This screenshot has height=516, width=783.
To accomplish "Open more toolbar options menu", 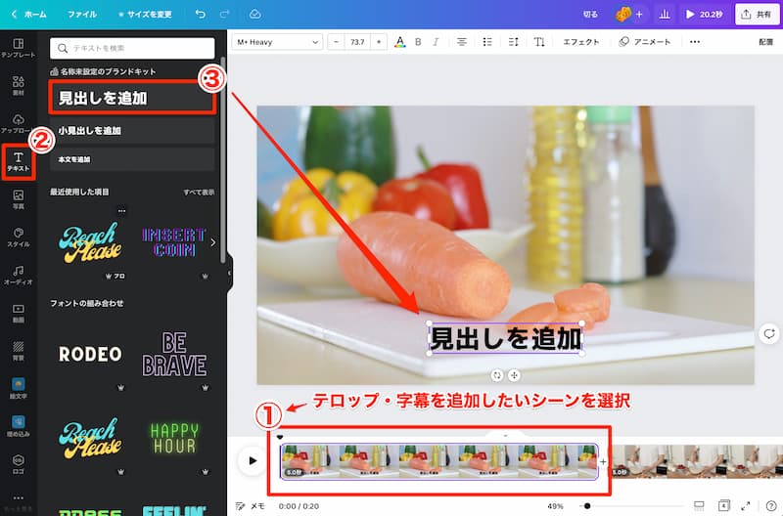I will [695, 42].
